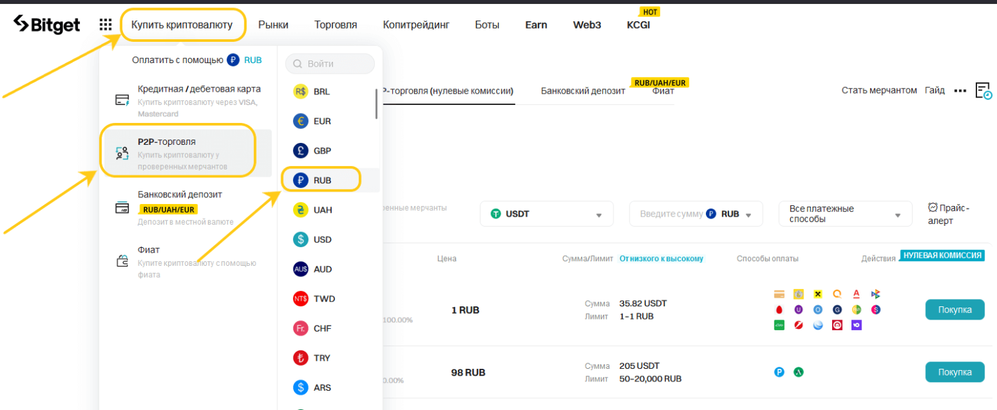Choose CHF currency in list

330,328
